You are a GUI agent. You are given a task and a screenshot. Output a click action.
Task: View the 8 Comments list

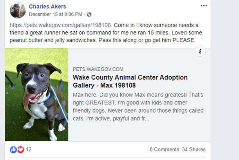click(164, 149)
